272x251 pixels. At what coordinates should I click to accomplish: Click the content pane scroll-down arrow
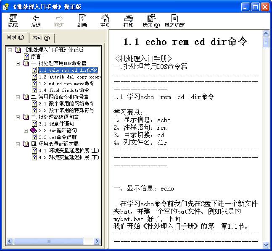click(x=266, y=245)
